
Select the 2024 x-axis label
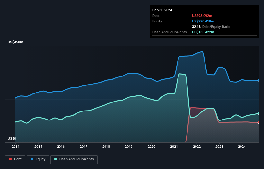pos(242,147)
